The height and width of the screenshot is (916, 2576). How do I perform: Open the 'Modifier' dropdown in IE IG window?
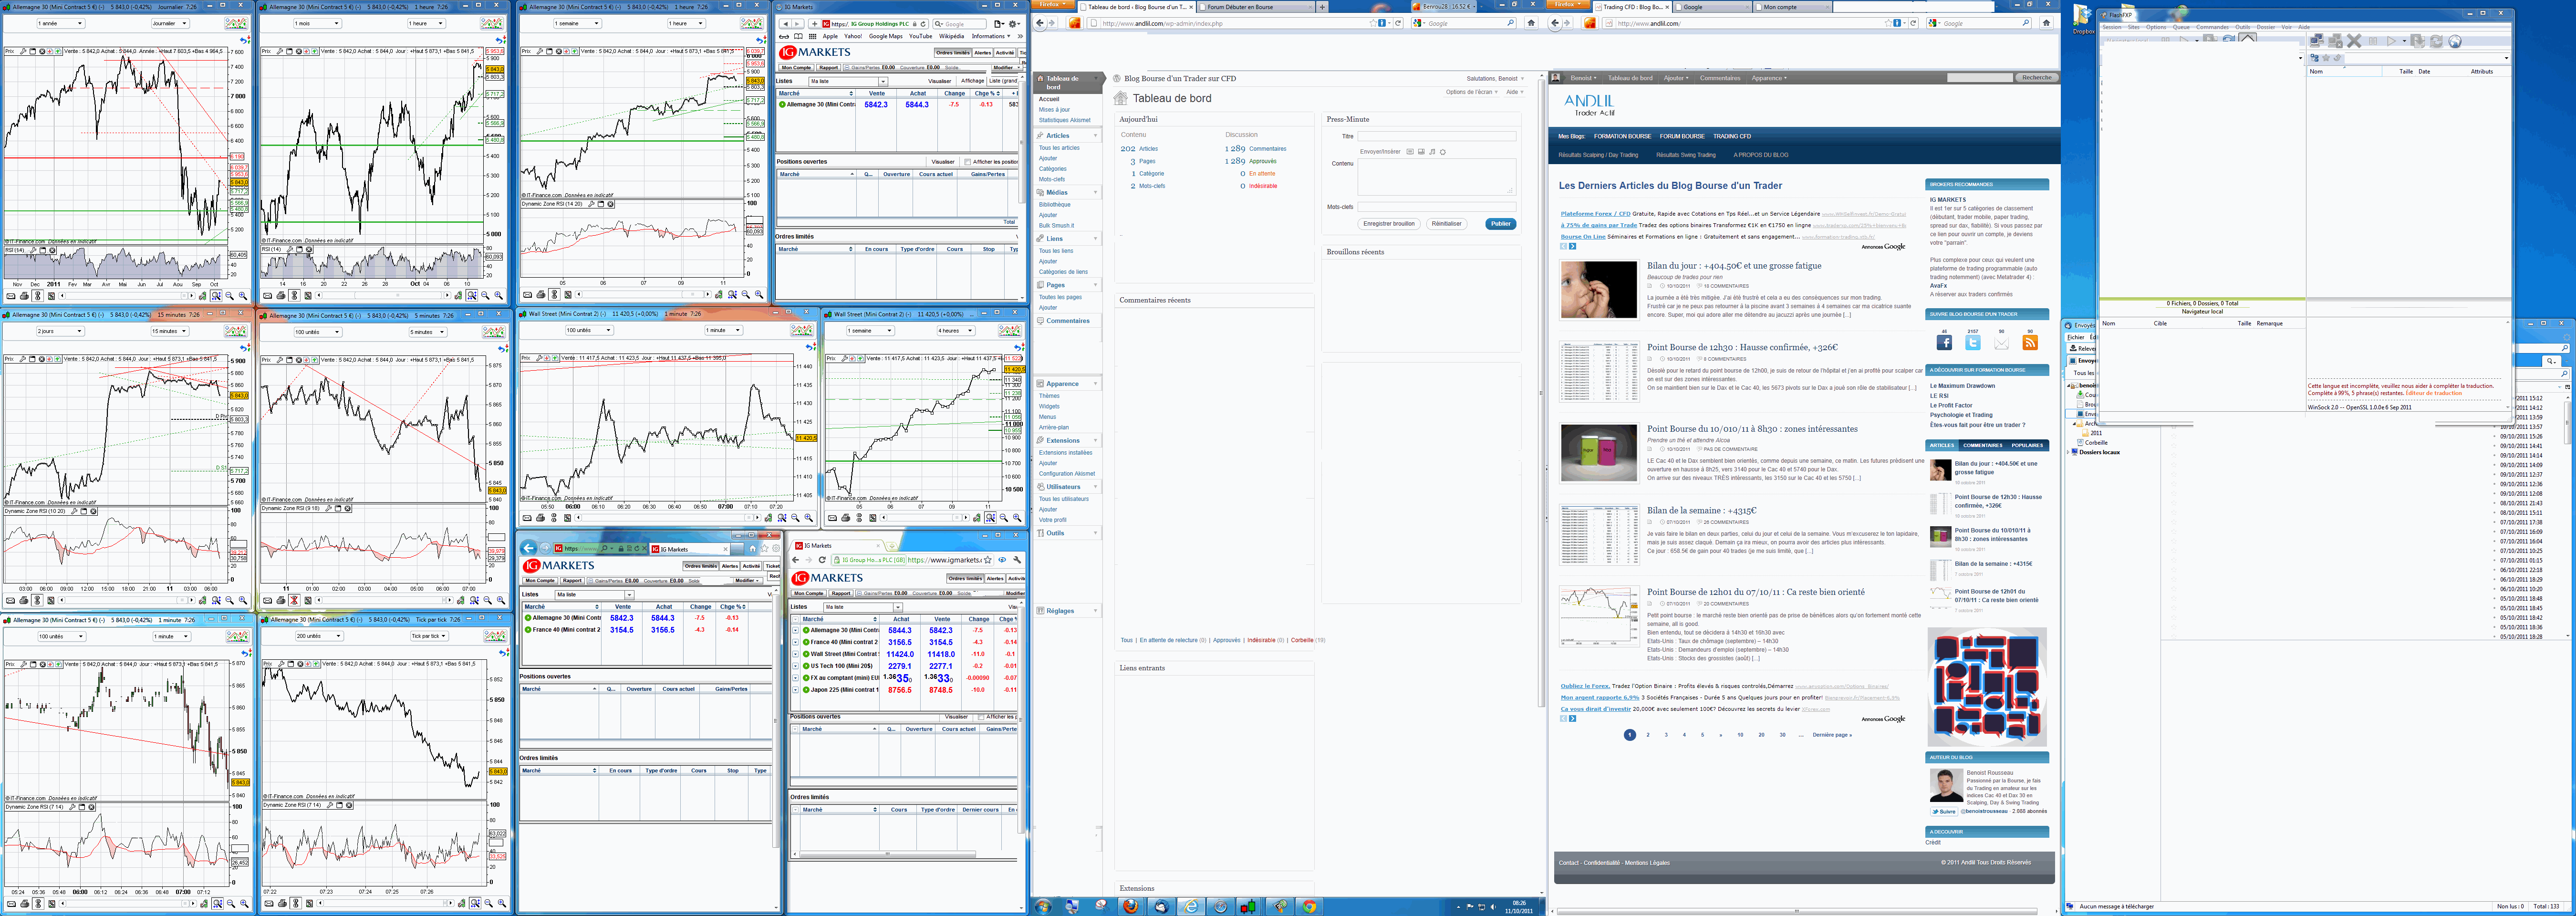[747, 581]
